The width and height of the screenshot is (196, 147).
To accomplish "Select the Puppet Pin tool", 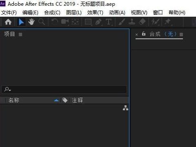I will 168,22.
